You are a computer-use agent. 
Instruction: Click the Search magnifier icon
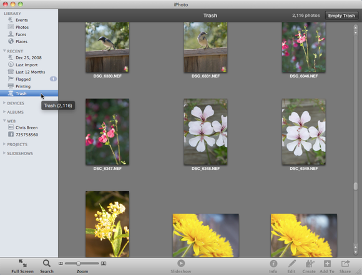pyautogui.click(x=47, y=263)
